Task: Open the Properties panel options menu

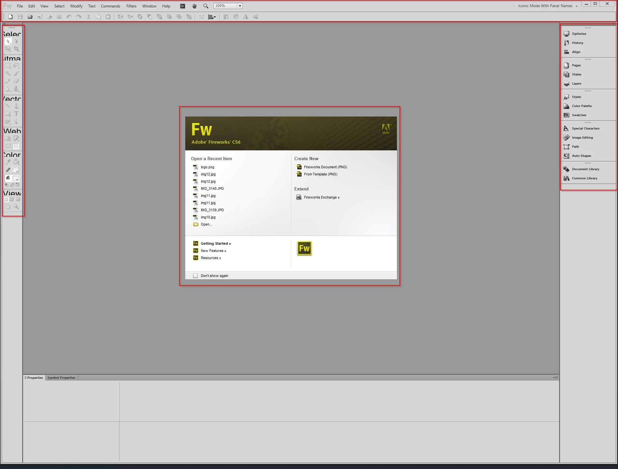Action: point(556,378)
